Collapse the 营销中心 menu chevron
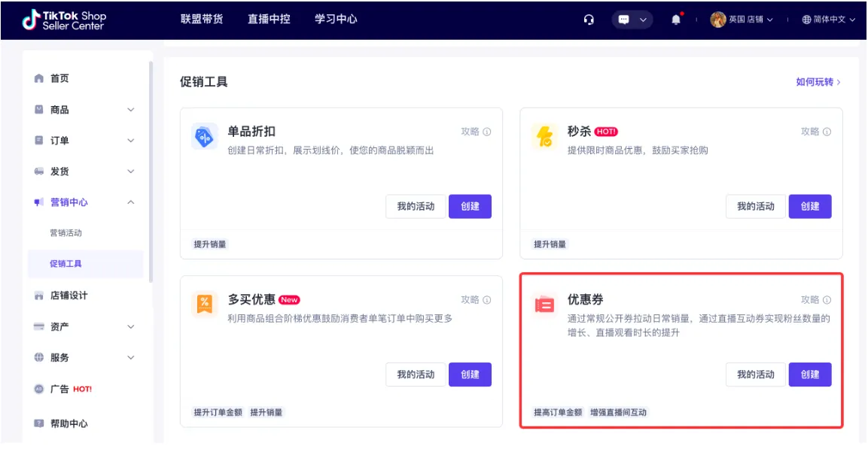This screenshot has height=461, width=868. tap(131, 202)
